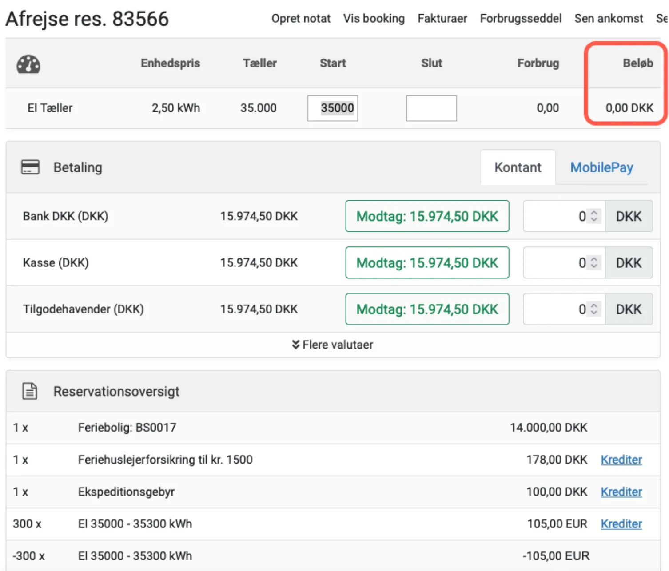Image resolution: width=669 pixels, height=571 pixels.
Task: Open Opret notat from the top menu
Action: point(301,19)
